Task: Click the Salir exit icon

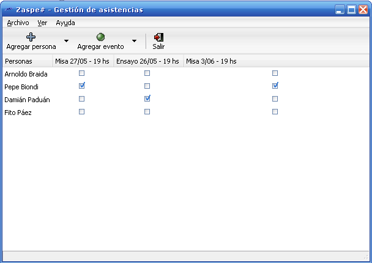Action: tap(158, 37)
